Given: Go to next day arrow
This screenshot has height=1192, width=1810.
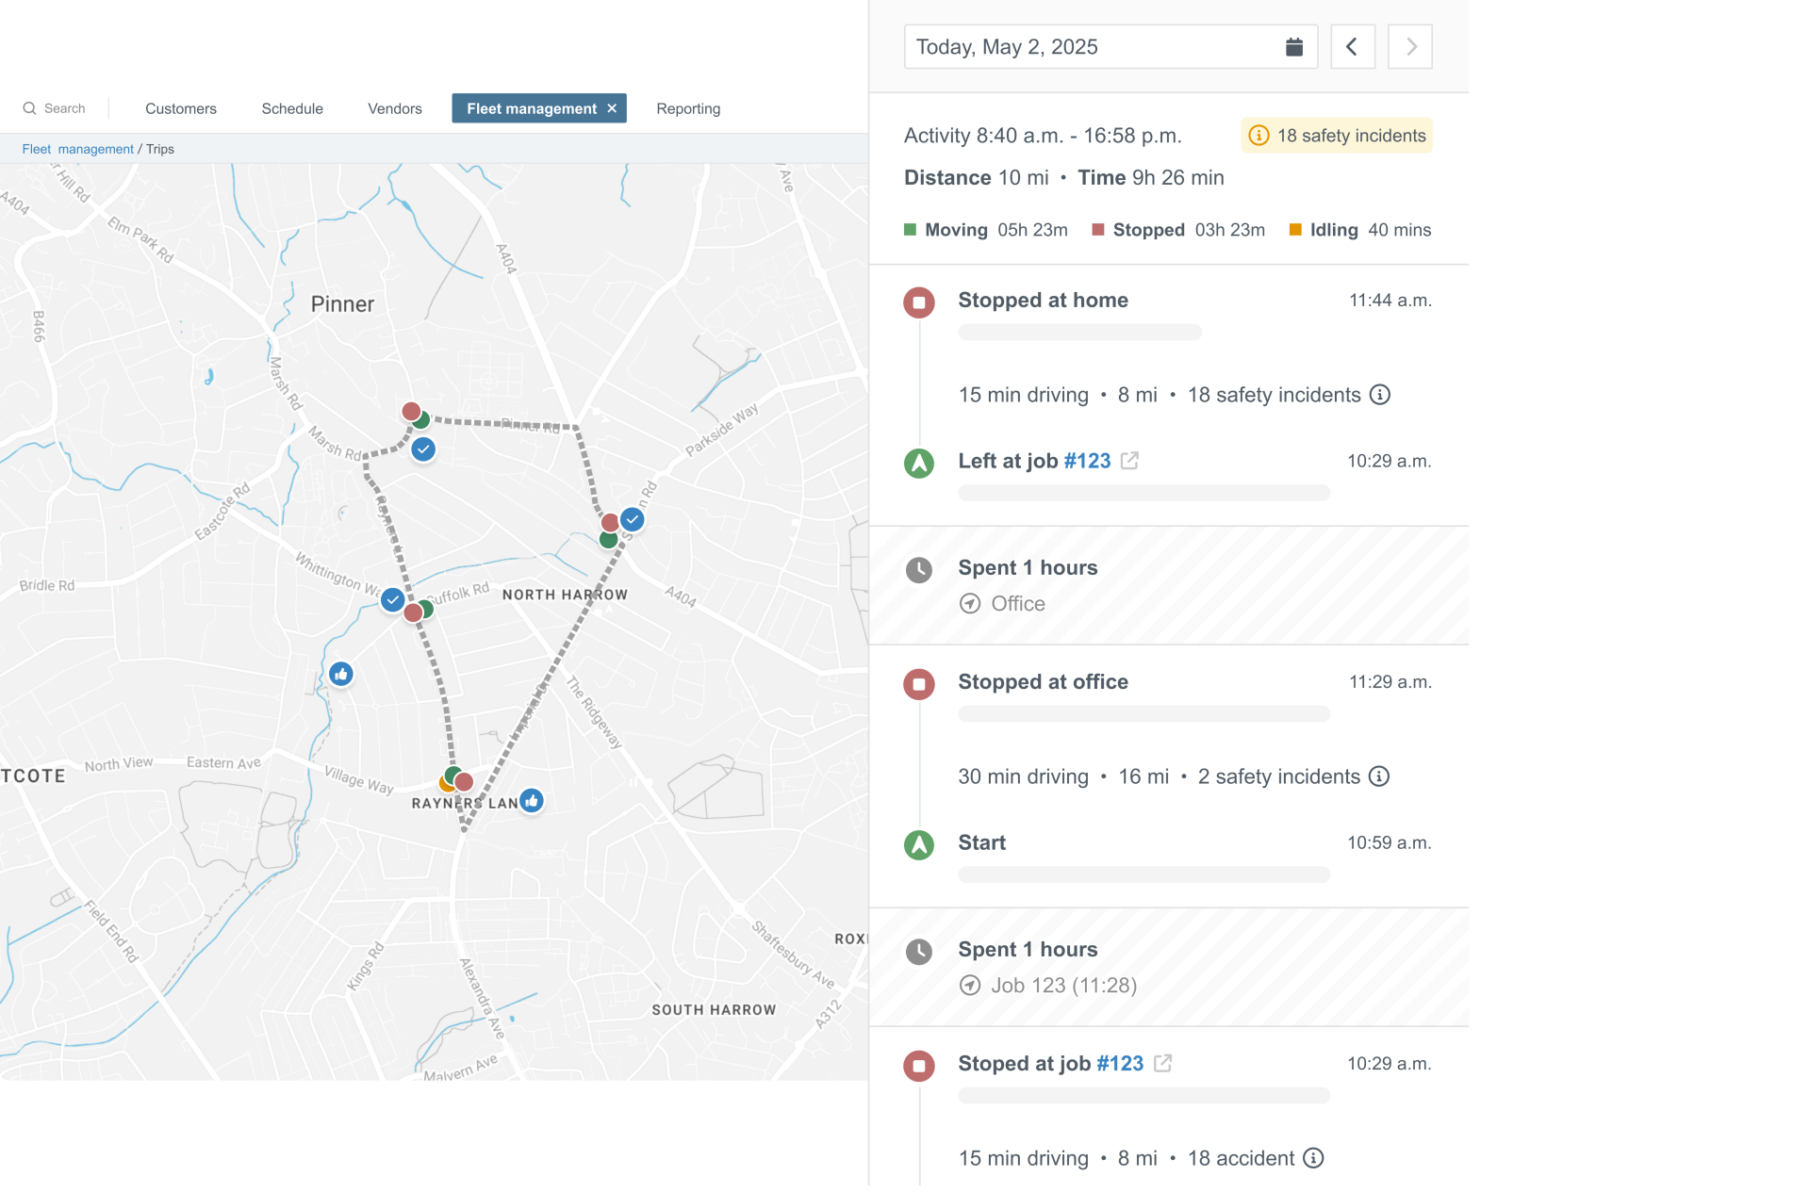Looking at the screenshot, I should pos(1410,47).
